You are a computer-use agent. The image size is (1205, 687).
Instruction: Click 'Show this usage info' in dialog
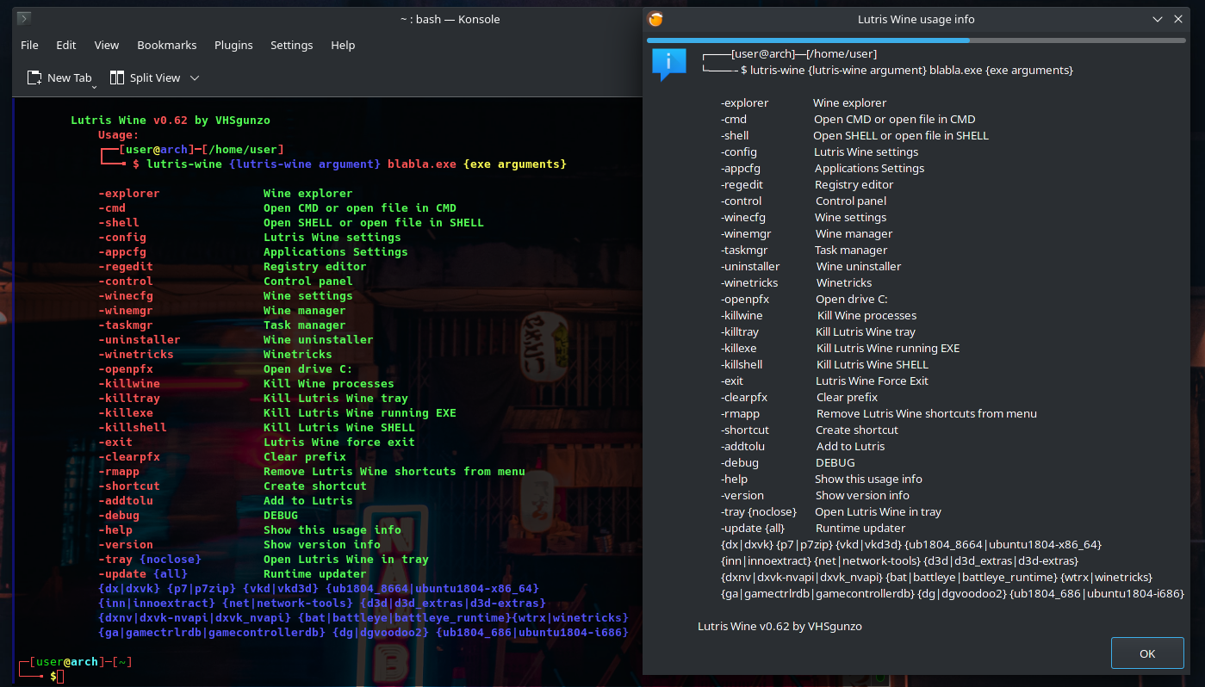pos(868,479)
